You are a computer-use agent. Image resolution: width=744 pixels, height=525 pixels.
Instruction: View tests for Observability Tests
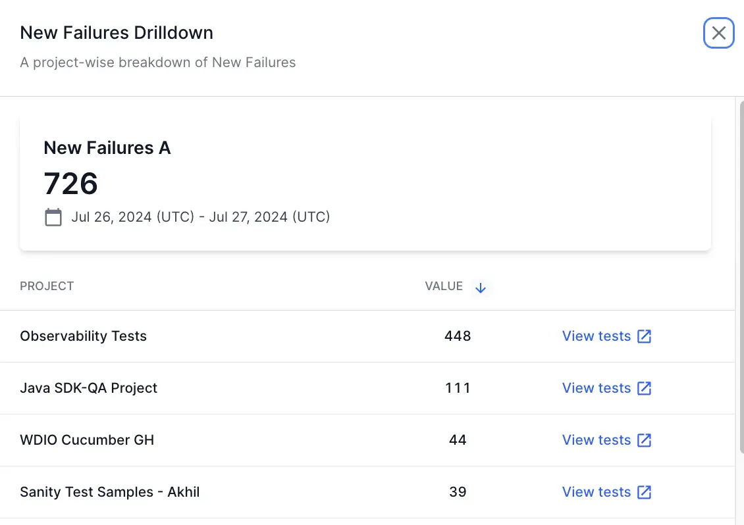click(597, 336)
